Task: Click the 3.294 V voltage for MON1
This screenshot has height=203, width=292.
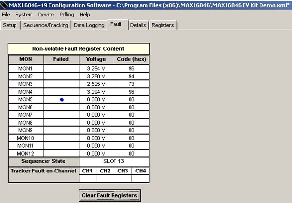Action: coord(96,69)
